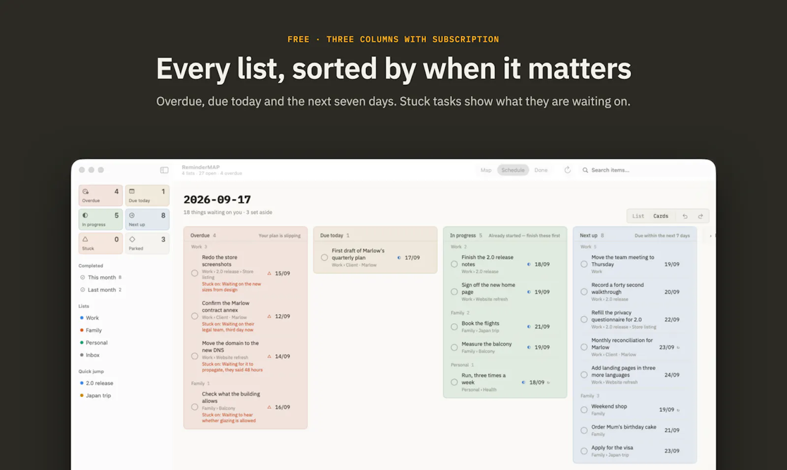Switch to the Map tab
Image resolution: width=787 pixels, height=470 pixels.
[486, 170]
